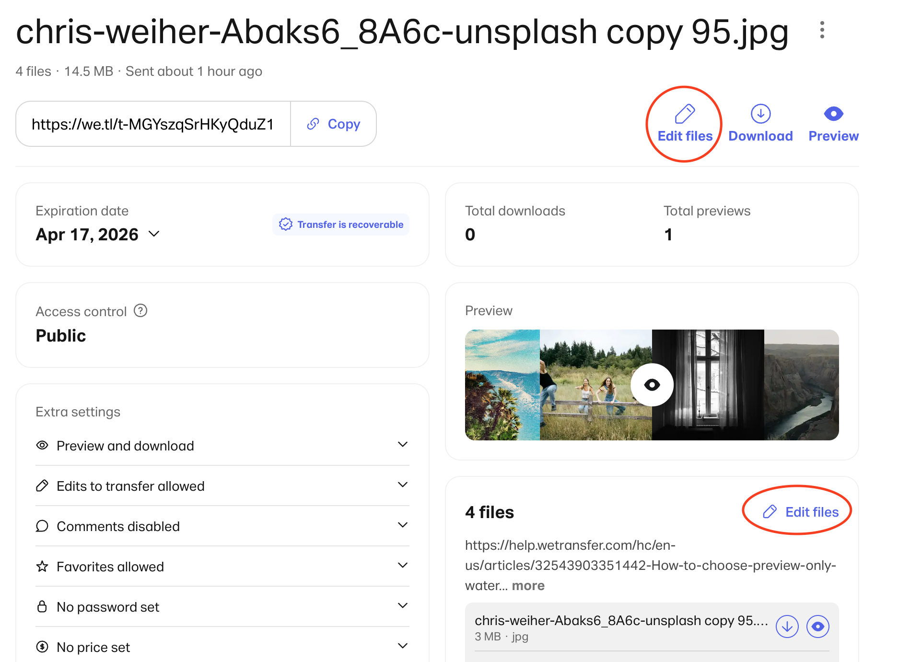Click the Transfer is recoverable badge
Image resolution: width=910 pixels, height=662 pixels.
point(341,225)
